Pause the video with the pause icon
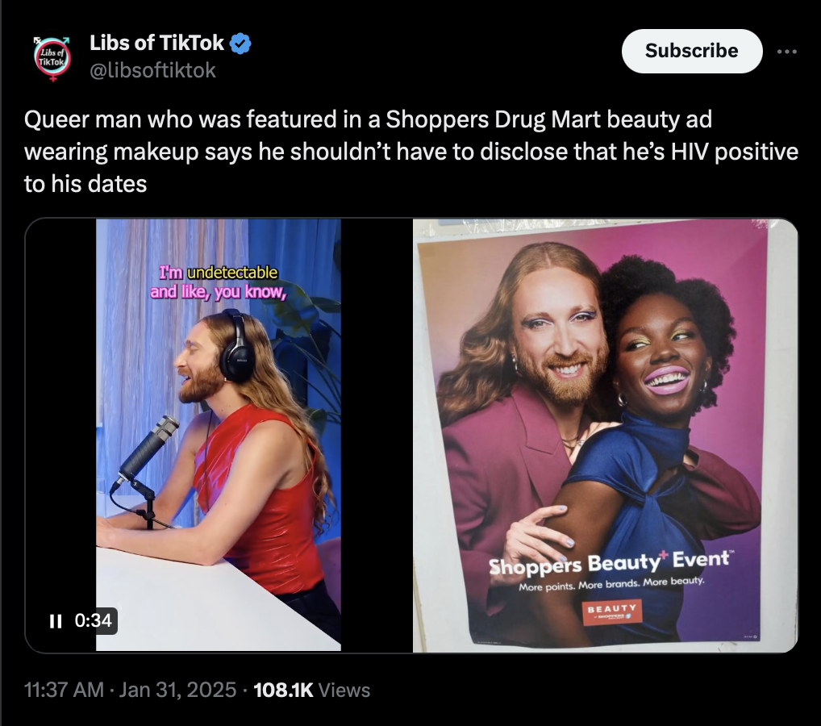 56,621
